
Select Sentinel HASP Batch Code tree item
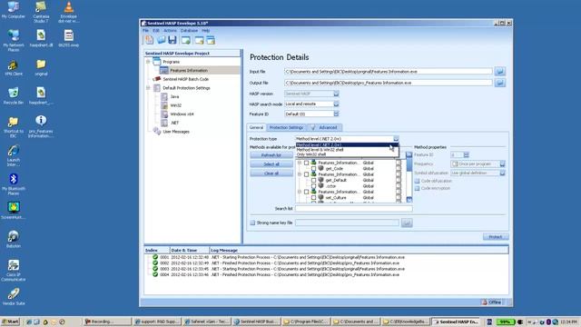click(185, 79)
